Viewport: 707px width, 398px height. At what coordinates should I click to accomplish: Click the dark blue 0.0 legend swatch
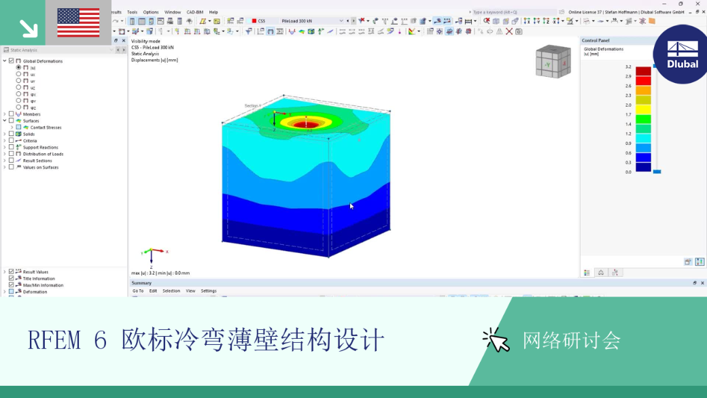(643, 167)
